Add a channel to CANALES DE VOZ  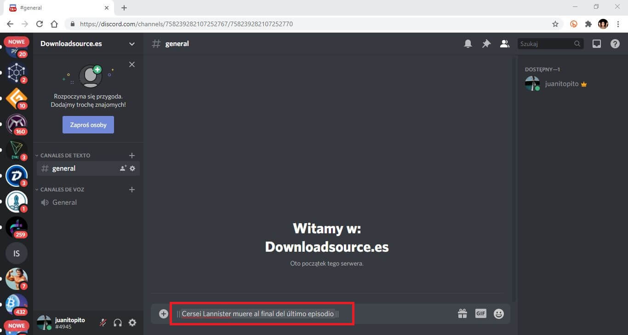point(132,190)
